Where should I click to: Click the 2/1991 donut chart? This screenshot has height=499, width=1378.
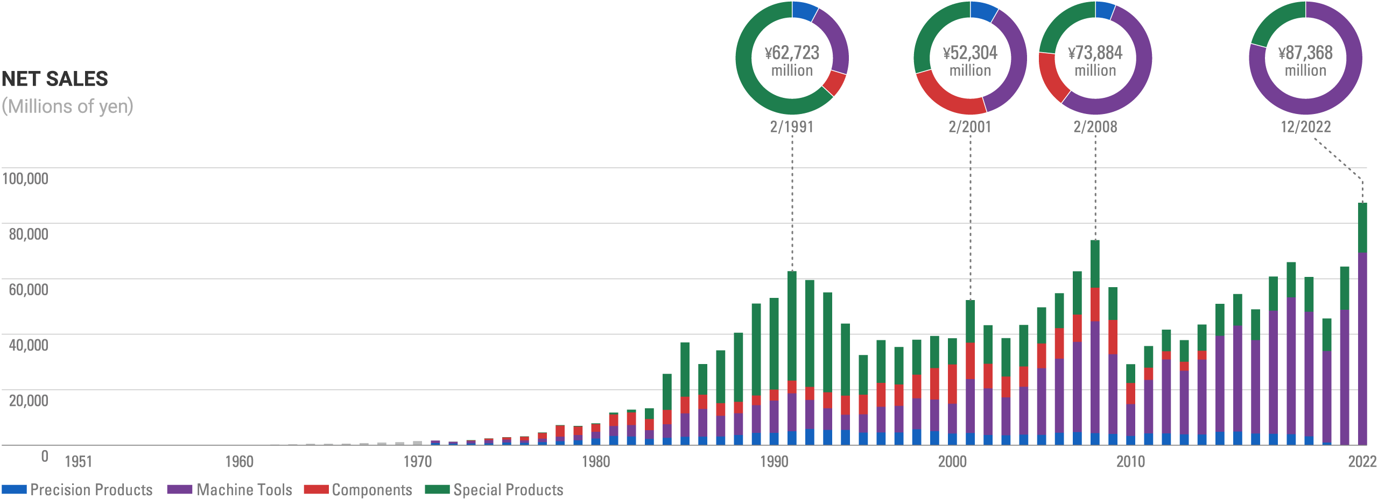(792, 58)
